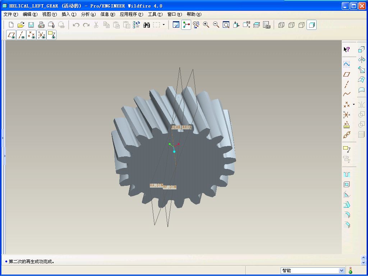368x276 pixels.
Task: Switch to wireframe display style
Action: click(x=281, y=25)
